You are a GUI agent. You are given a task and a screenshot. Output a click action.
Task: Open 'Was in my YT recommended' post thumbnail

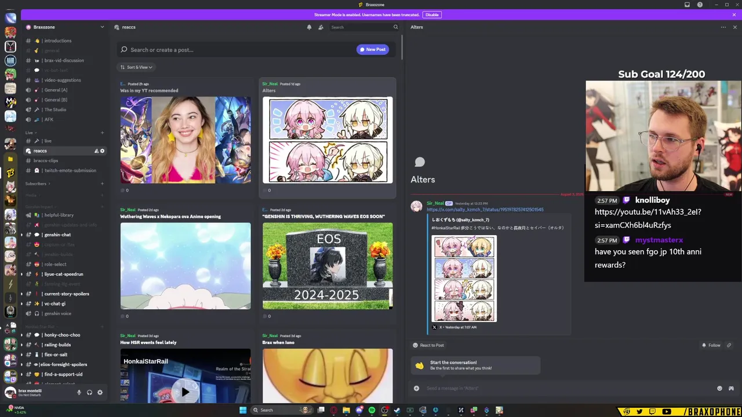pyautogui.click(x=185, y=140)
